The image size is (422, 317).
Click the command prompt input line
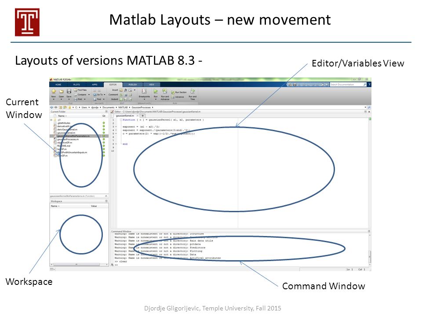pyautogui.click(x=240, y=265)
